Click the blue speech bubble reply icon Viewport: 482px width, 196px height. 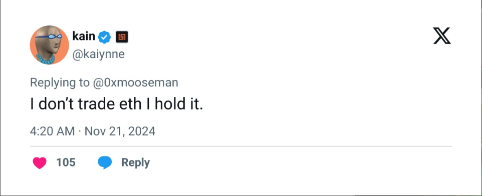tap(105, 162)
